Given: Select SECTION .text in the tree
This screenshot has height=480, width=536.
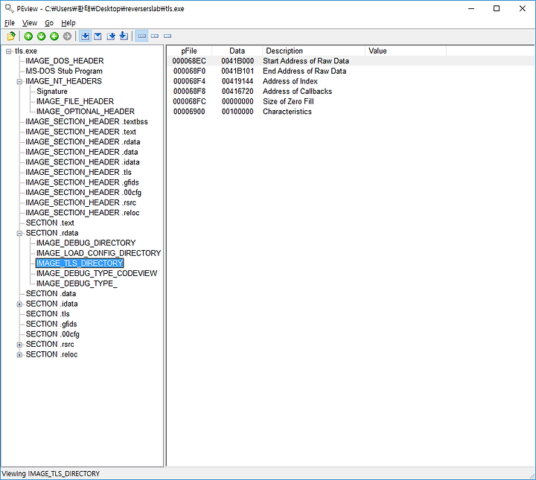Looking at the screenshot, I should click(50, 223).
